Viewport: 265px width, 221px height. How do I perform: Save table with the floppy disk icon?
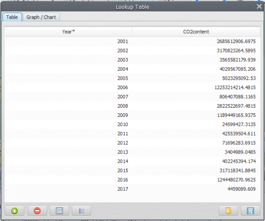coord(250,211)
